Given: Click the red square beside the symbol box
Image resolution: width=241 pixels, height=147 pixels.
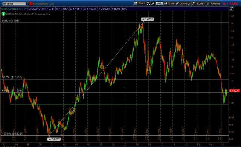Looking at the screenshot, I should tap(31, 3).
